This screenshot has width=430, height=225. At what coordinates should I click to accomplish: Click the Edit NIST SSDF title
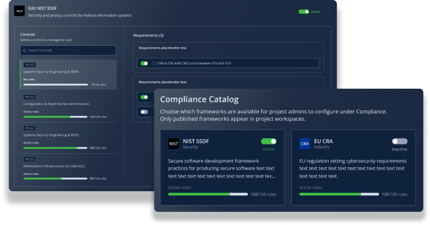click(42, 8)
